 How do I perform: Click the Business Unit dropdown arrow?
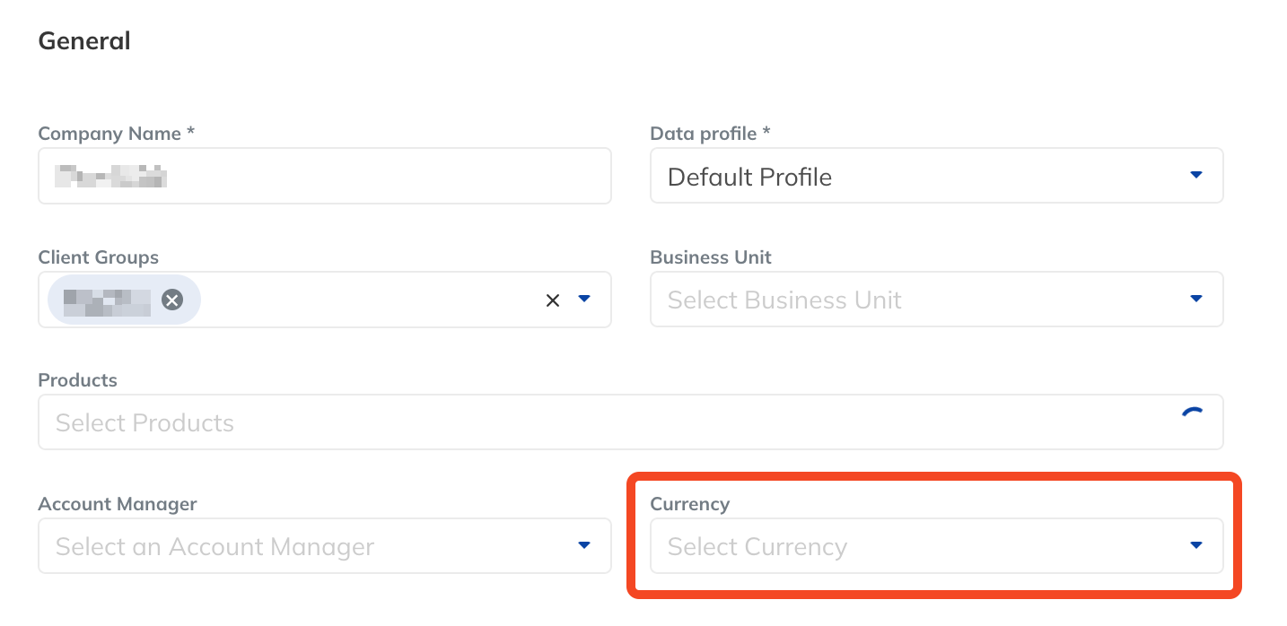pos(1195,299)
